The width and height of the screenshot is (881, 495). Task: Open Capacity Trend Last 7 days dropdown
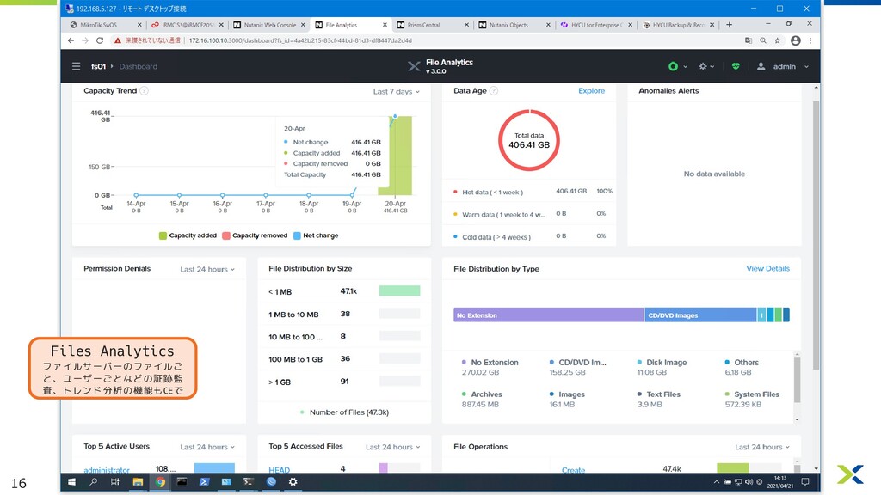[x=396, y=91]
